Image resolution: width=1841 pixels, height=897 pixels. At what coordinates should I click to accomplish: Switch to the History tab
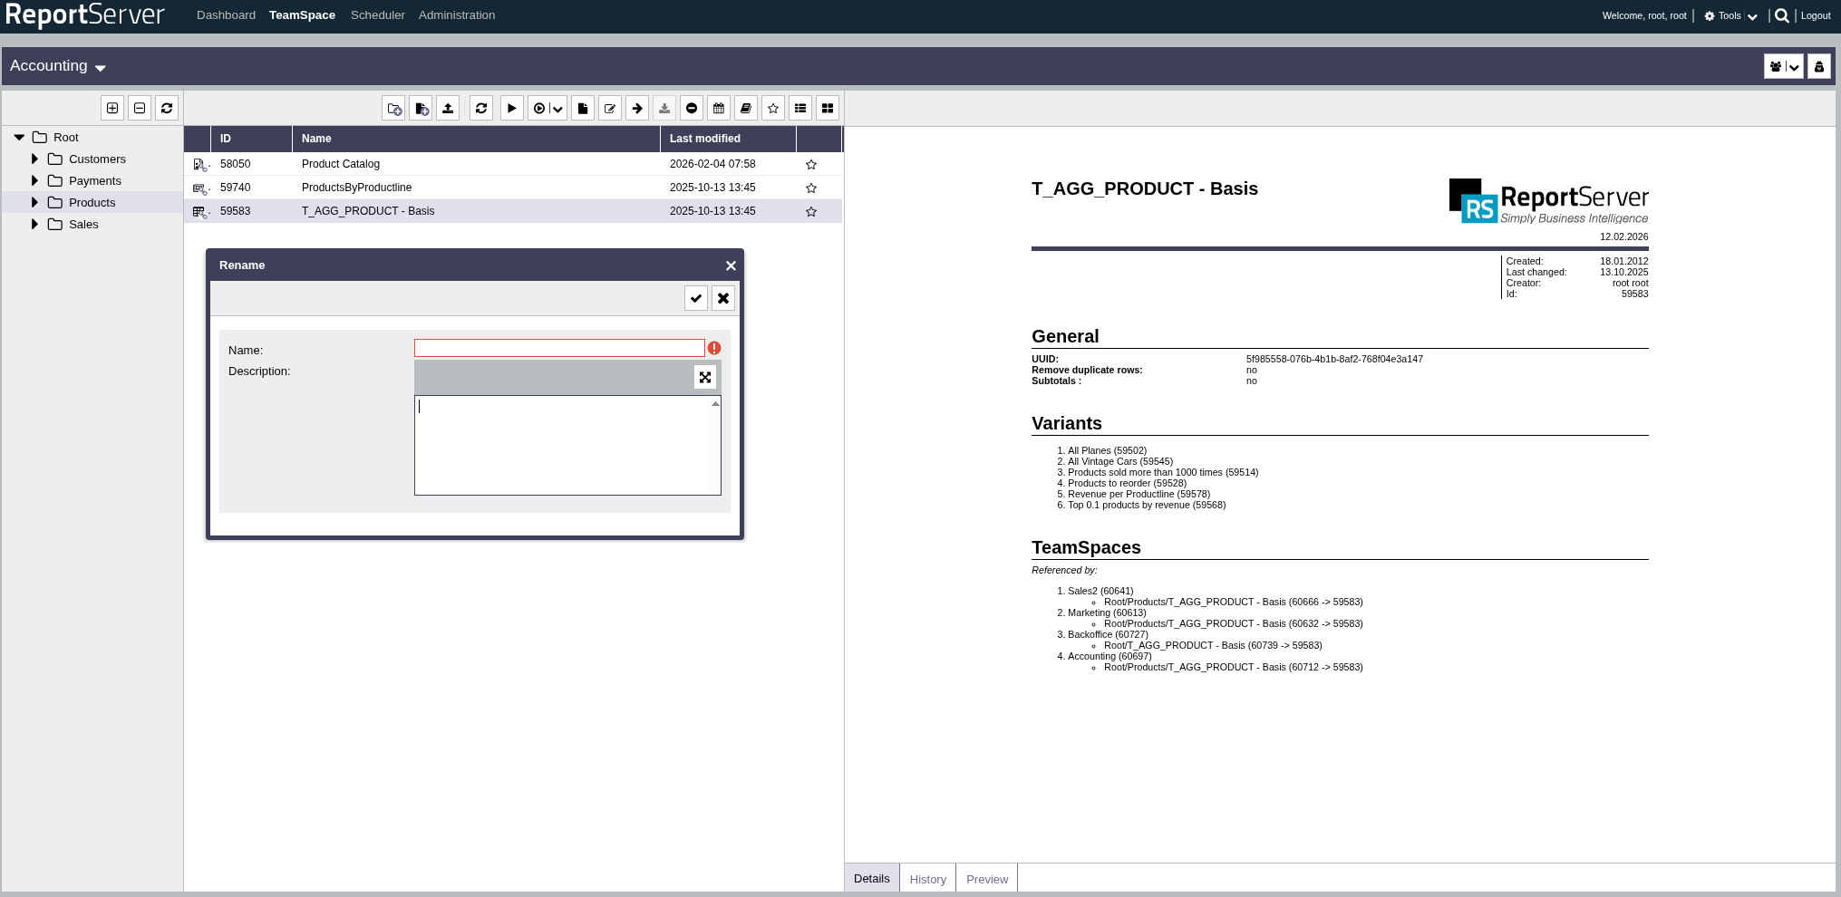coord(927,879)
